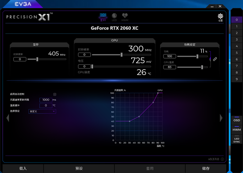Open the fan preset dropdown 自定义
The image size is (243, 173).
click(x=42, y=111)
